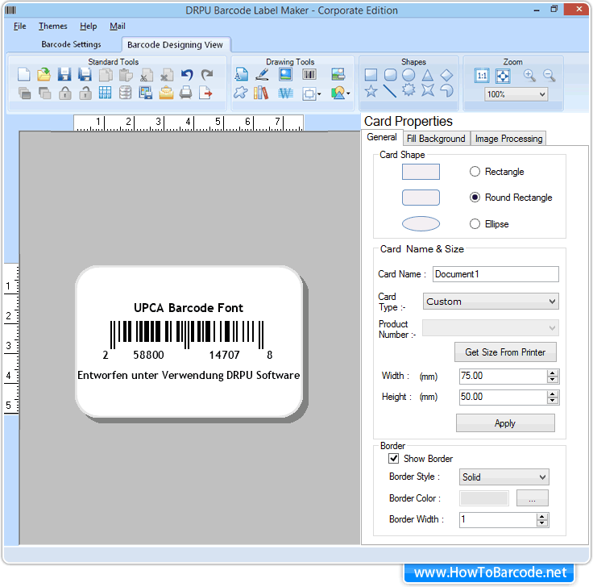Open the Fill Background tab
Image resolution: width=593 pixels, height=587 pixels.
436,139
